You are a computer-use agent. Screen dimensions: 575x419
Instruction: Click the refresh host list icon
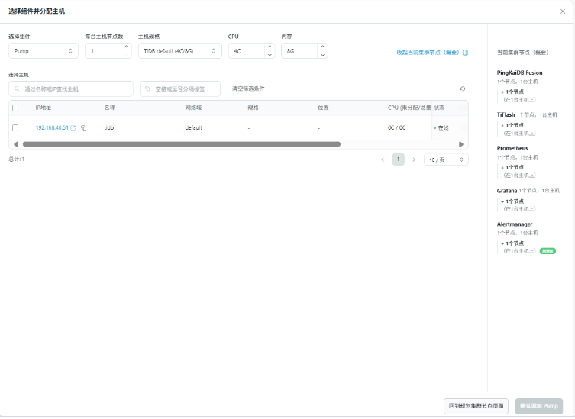[462, 89]
